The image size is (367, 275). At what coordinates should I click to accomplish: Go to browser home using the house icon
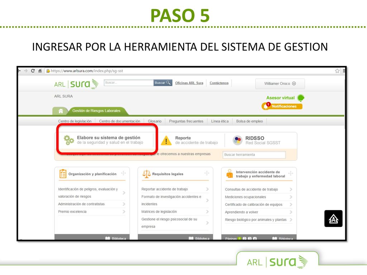point(40,71)
